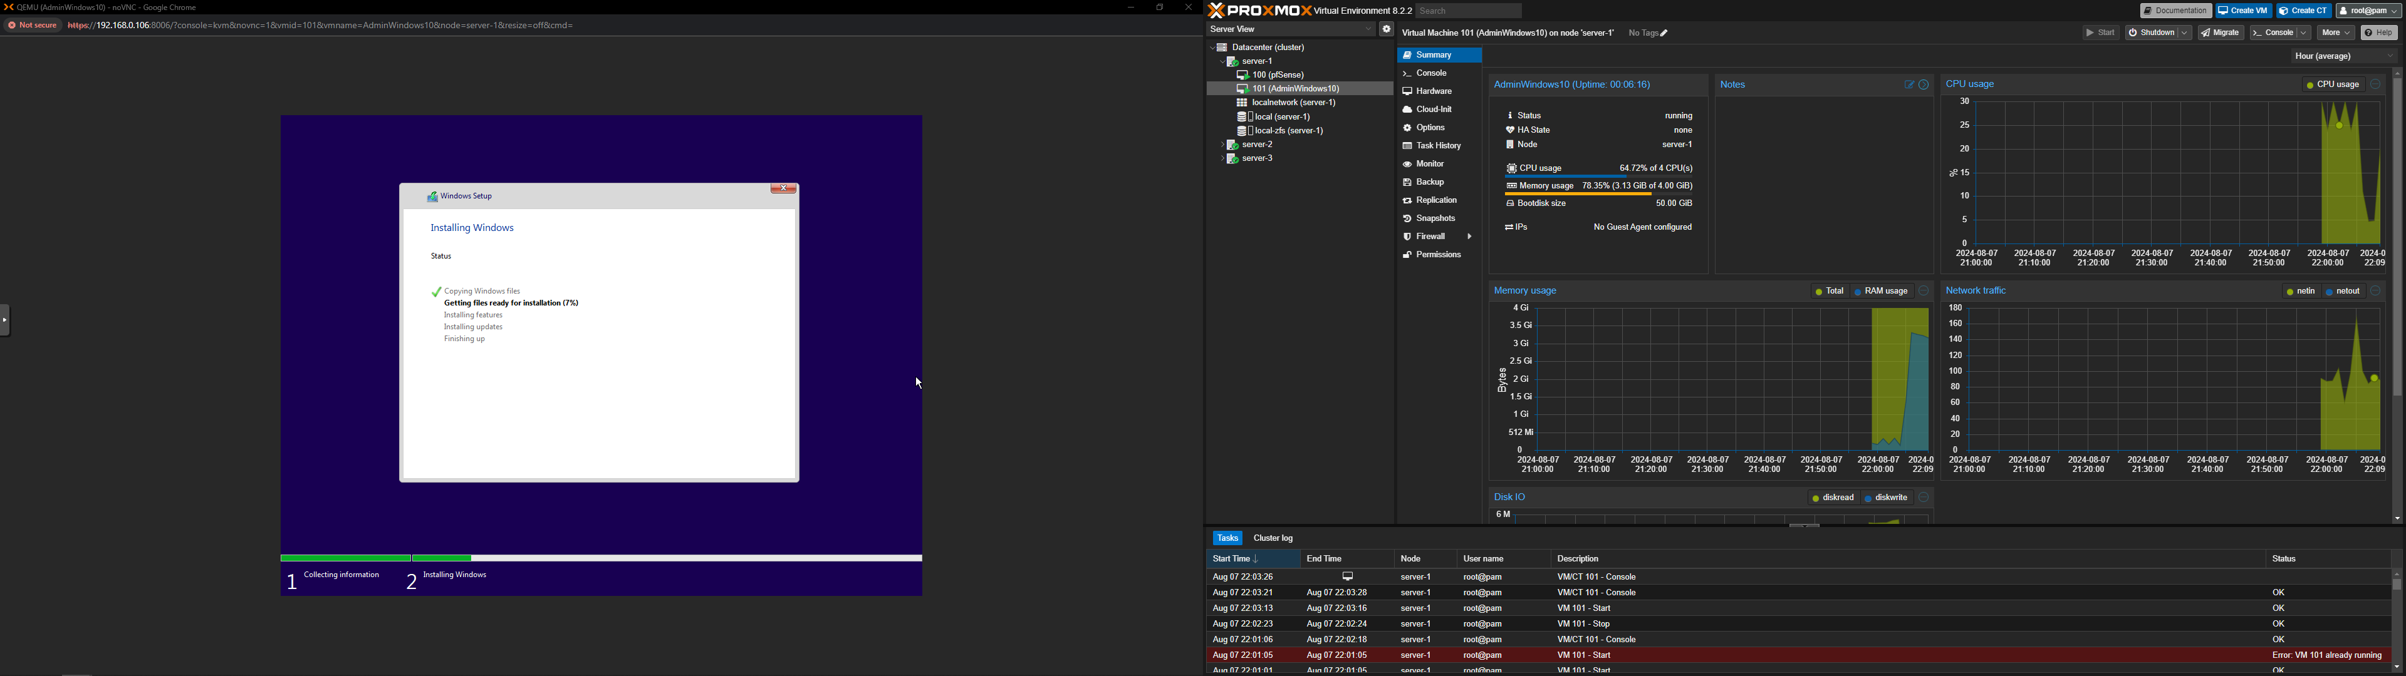
Task: Open the More dropdown menu
Action: [x=2336, y=33]
